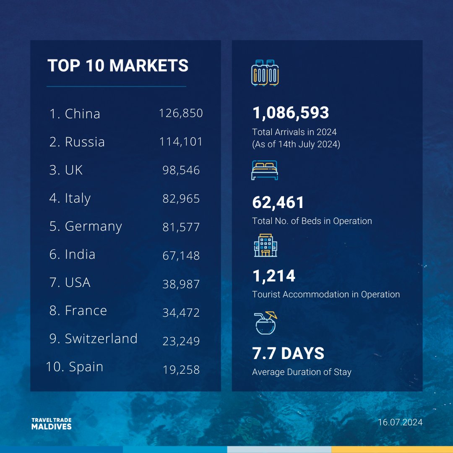Click the France value 34,472
Viewport: 453px width, 453px height.
tap(181, 312)
